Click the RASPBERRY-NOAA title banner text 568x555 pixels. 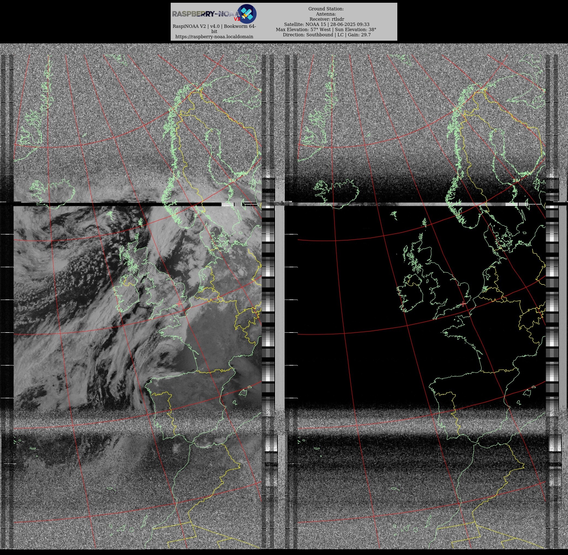coord(206,14)
